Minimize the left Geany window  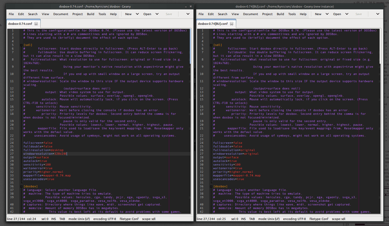(x=186, y=6)
